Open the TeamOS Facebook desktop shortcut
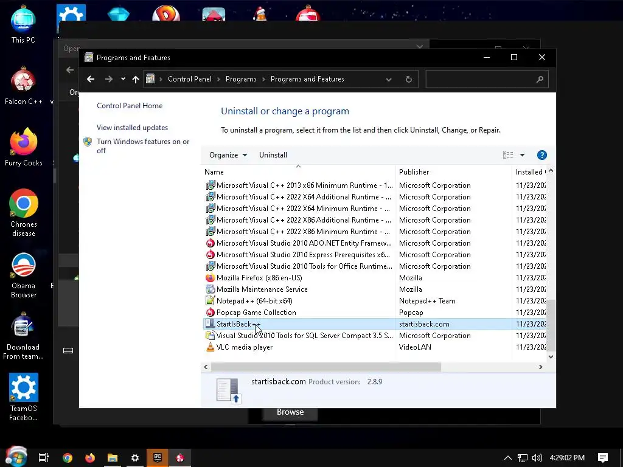The height and width of the screenshot is (467, 623). point(24,396)
